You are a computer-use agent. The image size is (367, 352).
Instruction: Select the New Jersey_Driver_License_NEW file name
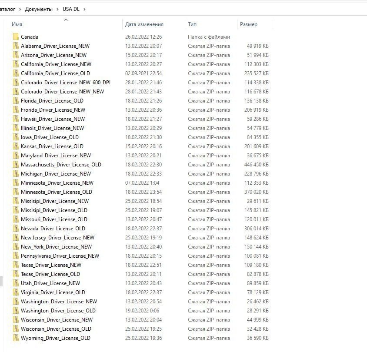click(x=57, y=238)
